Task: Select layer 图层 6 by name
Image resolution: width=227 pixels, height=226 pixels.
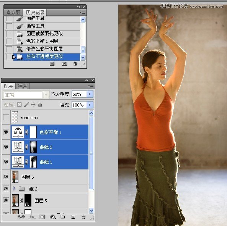Action: pos(28,177)
